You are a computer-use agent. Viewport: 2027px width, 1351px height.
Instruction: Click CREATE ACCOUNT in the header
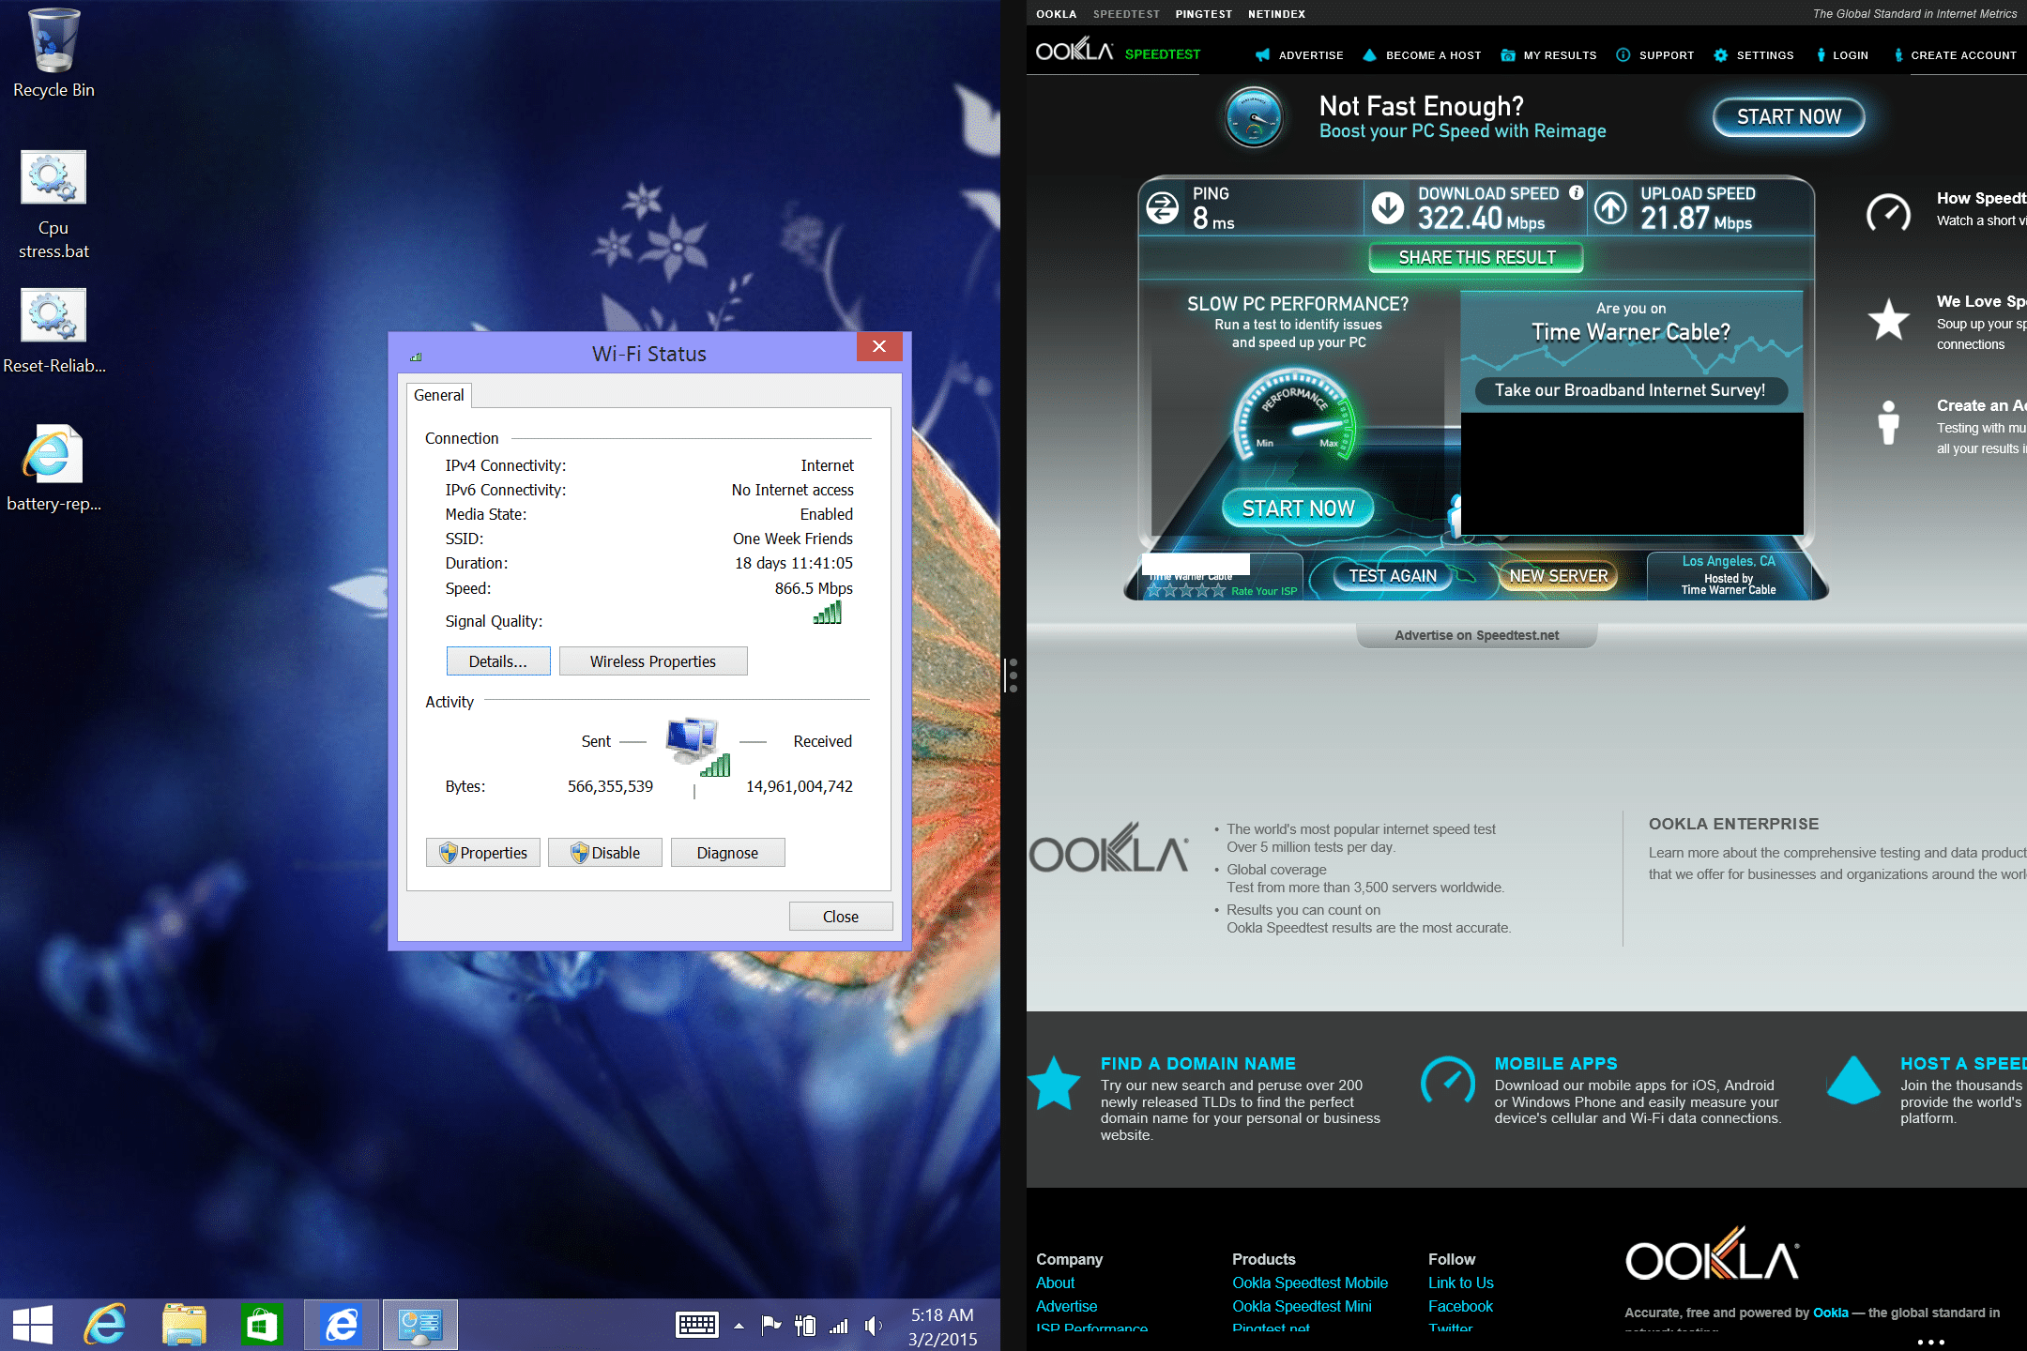pos(1955,55)
